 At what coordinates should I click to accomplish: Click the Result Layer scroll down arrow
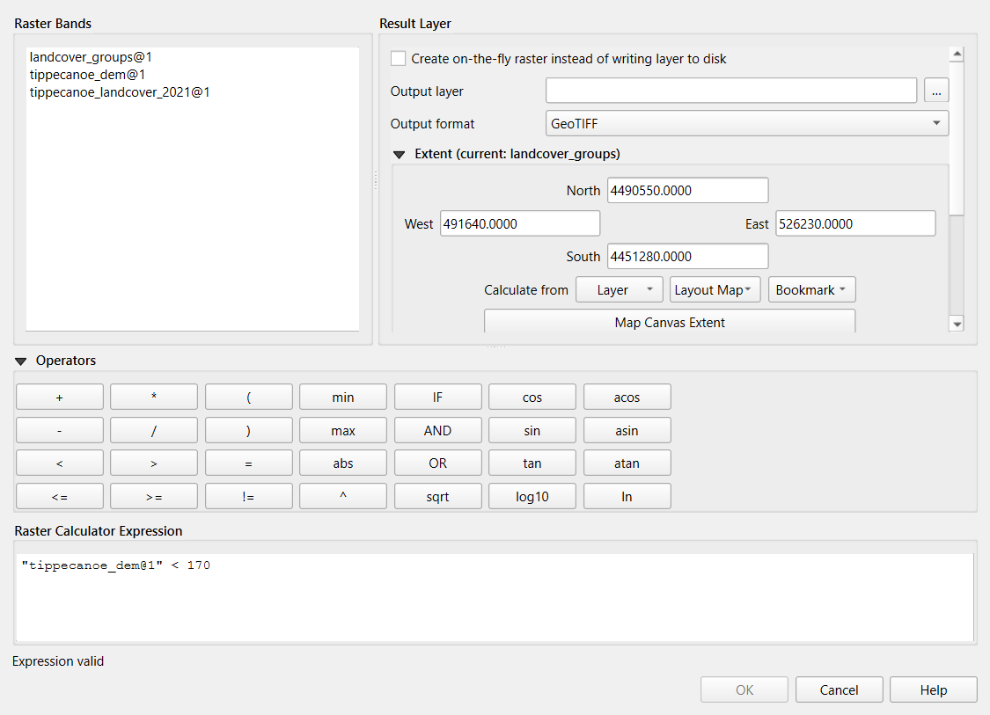click(957, 324)
